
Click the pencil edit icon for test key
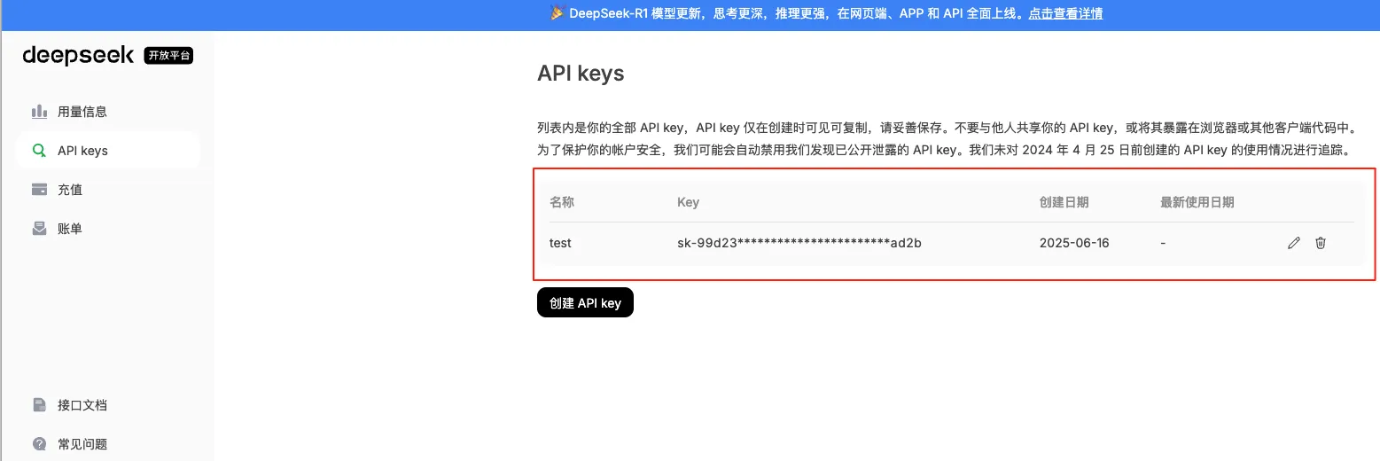click(1293, 243)
